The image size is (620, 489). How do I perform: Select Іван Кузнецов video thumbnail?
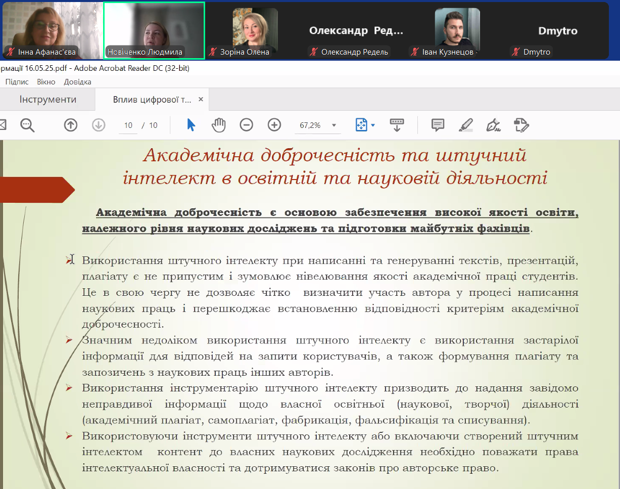pos(457,30)
